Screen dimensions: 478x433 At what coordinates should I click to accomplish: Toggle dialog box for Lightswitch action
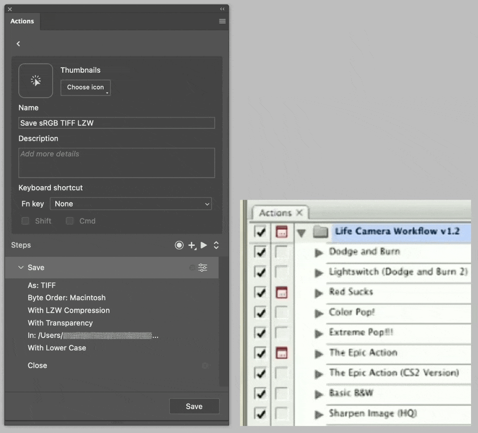click(281, 272)
